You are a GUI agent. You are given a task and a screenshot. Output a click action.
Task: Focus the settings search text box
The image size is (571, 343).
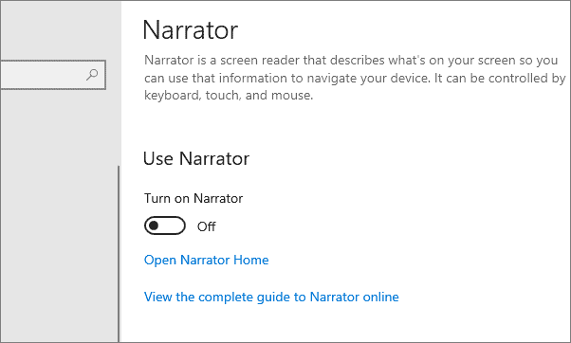53,75
